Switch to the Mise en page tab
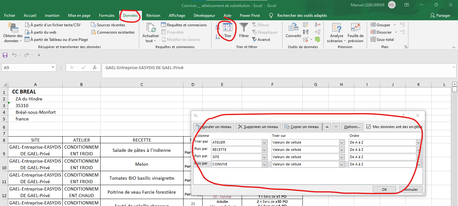458x206 pixels. click(x=79, y=16)
